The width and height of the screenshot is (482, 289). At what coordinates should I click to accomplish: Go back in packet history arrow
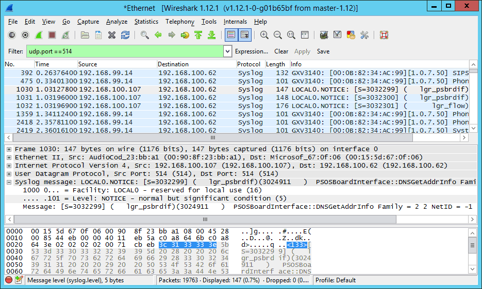158,35
